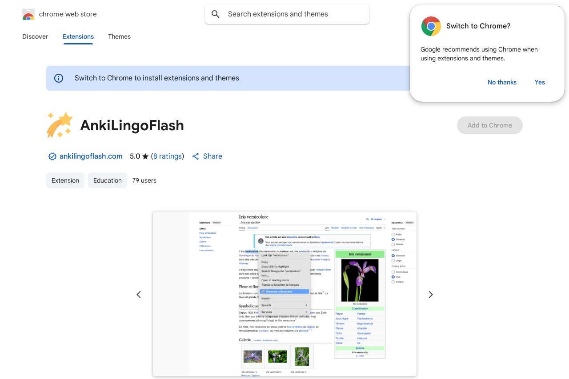Click the info icon in the blue banner
569x379 pixels.
pyautogui.click(x=59, y=78)
